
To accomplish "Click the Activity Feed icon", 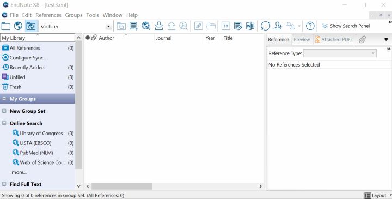I will [291, 26].
